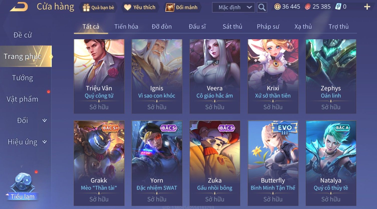Go to Đề cử section

pyautogui.click(x=23, y=35)
